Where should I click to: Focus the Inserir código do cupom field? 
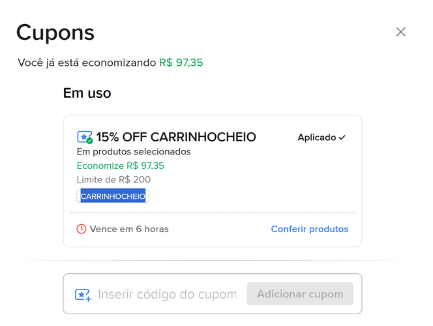click(x=167, y=295)
